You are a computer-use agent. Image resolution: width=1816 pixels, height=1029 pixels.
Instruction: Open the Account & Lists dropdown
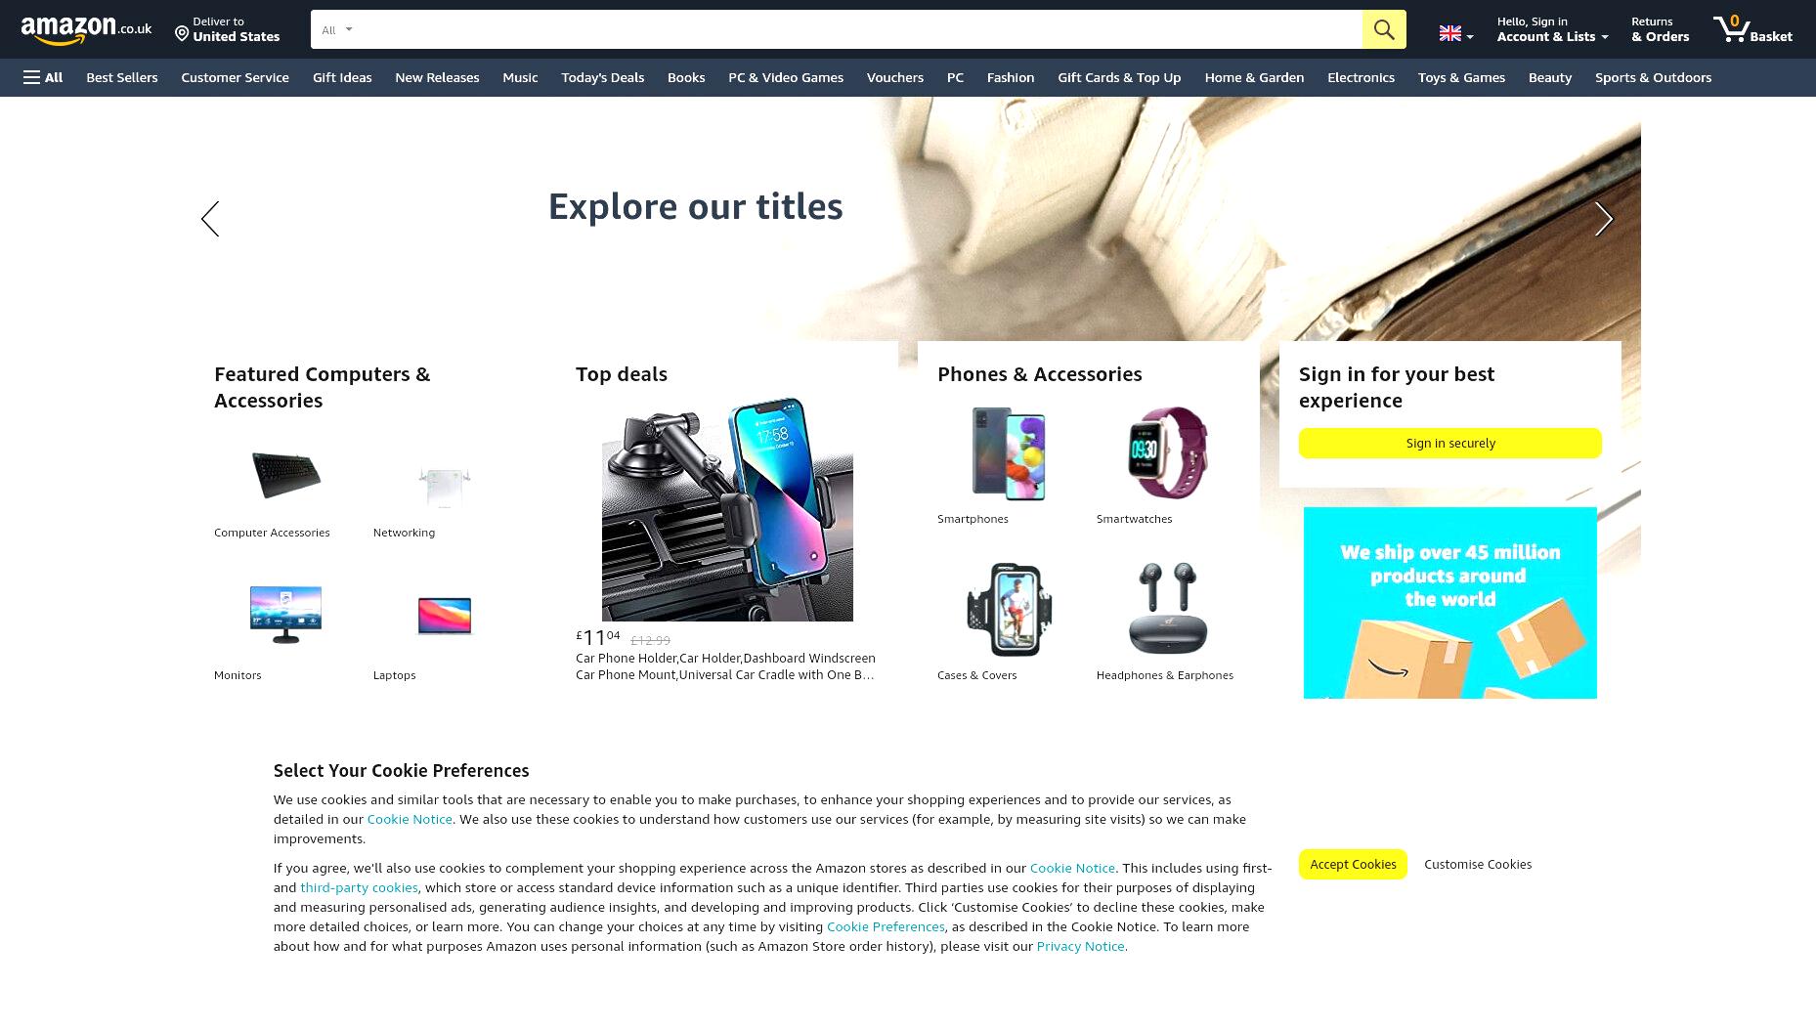tap(1552, 29)
